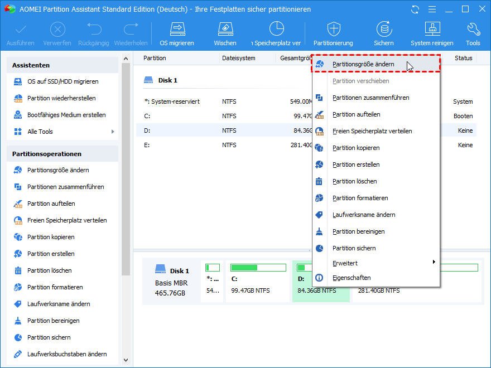The width and height of the screenshot is (491, 368).
Task: Choose Partition formatieren from the context menu
Action: [377, 198]
